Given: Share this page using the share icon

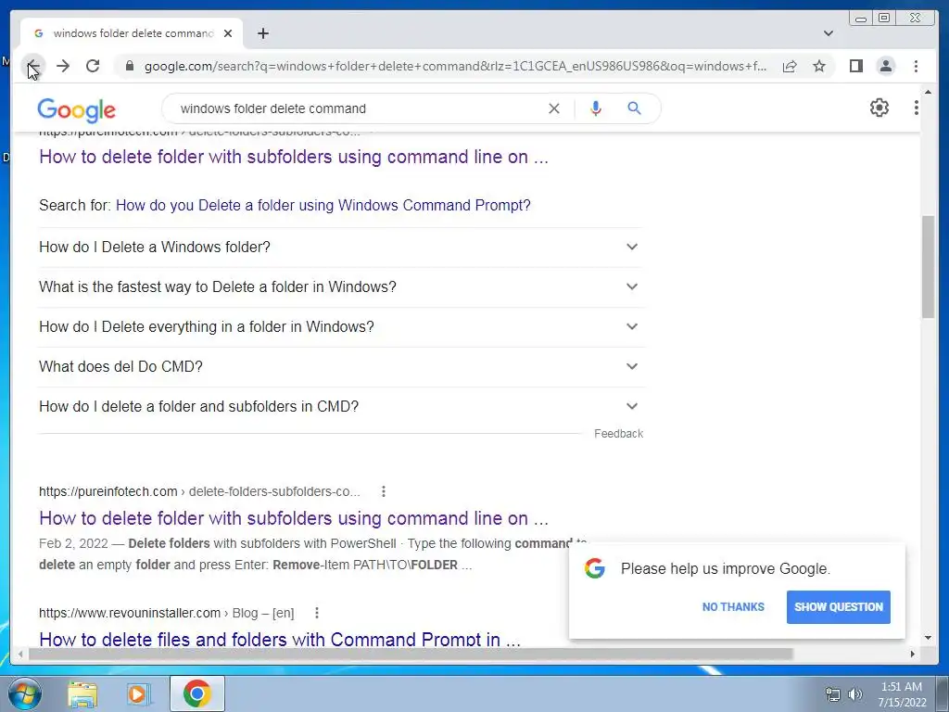Looking at the screenshot, I should (x=790, y=66).
